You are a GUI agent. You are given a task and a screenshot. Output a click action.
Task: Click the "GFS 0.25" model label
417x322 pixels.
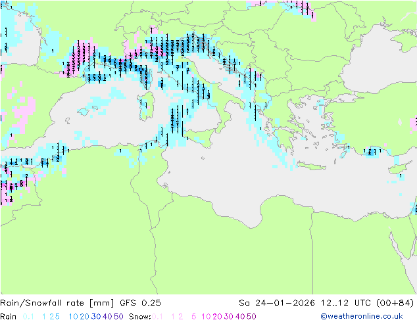pyautogui.click(x=140, y=303)
